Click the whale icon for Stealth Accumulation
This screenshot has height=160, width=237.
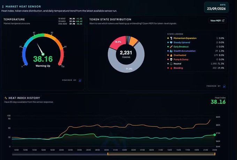(x=171, y=51)
